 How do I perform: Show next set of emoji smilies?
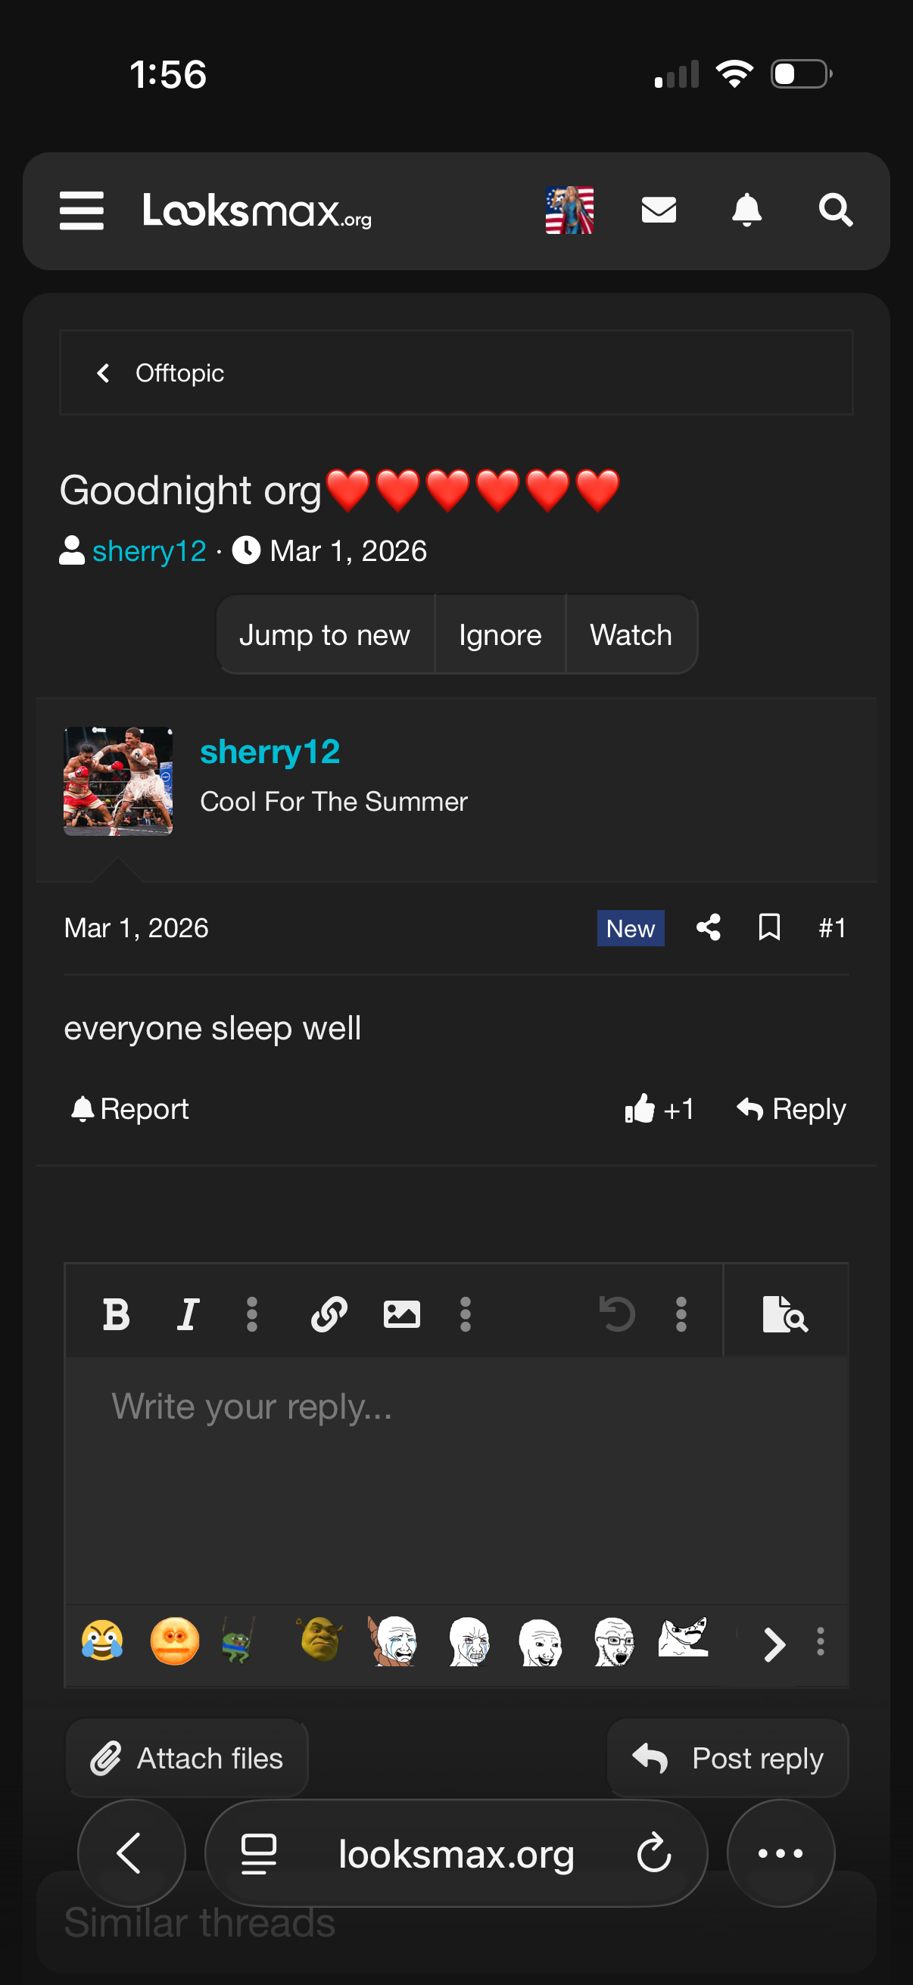[x=774, y=1644]
